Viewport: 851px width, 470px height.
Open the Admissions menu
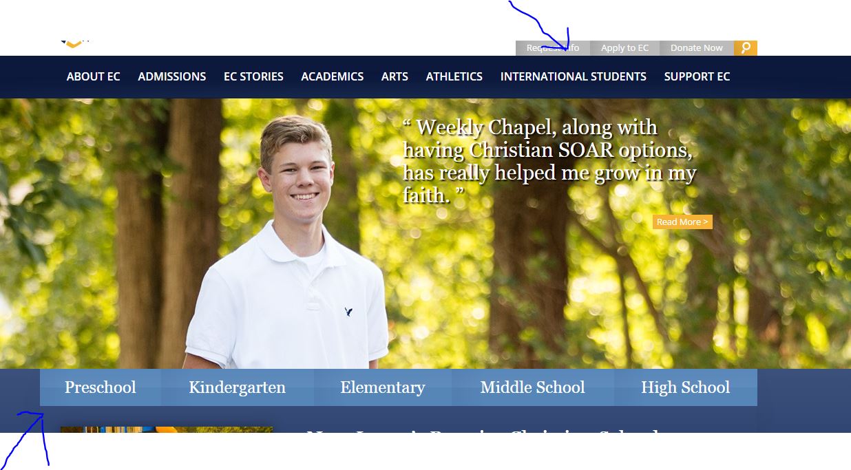[172, 76]
